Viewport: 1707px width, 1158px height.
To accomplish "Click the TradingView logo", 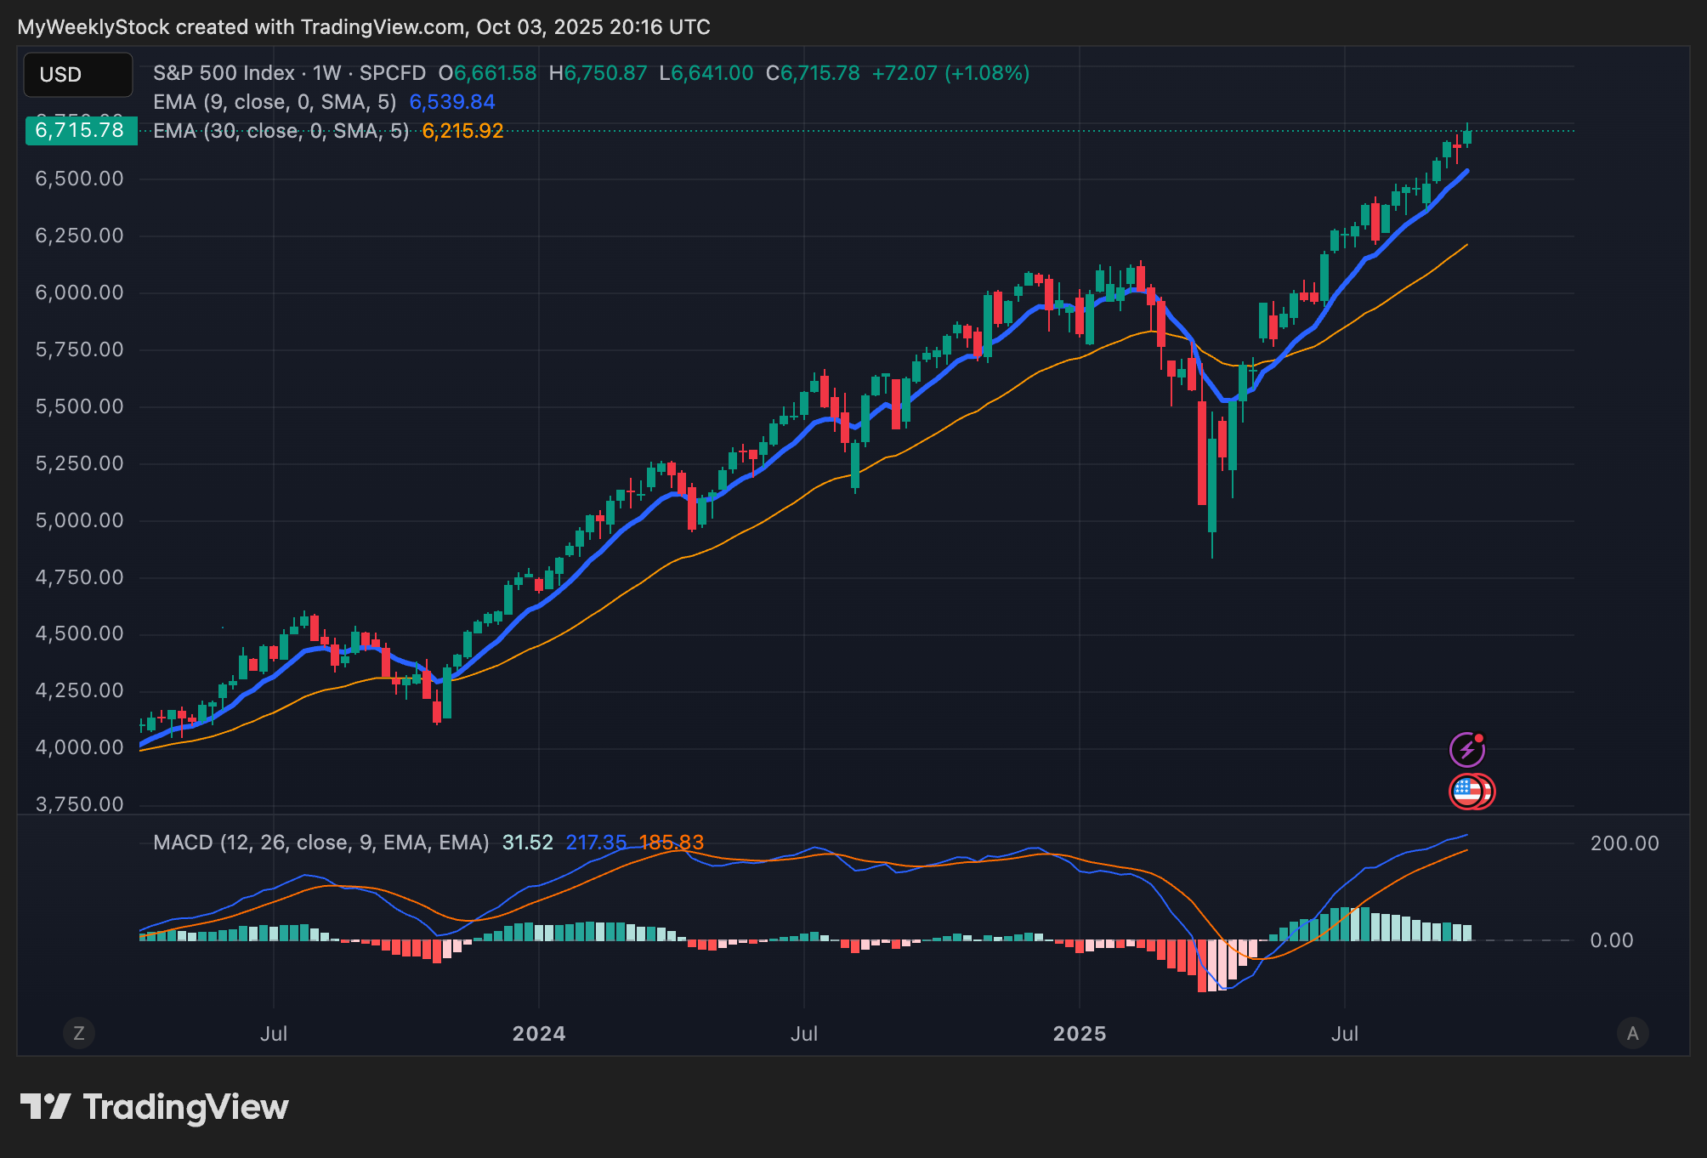I will (x=155, y=1107).
